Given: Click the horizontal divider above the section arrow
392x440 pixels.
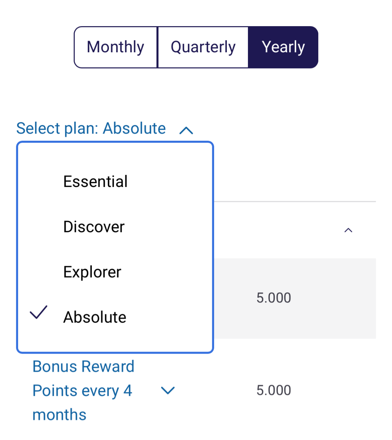Looking at the screenshot, I should click(x=294, y=201).
